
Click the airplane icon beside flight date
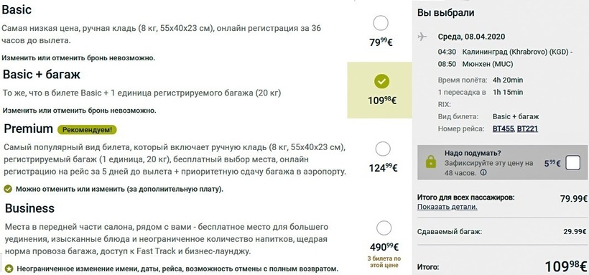422,37
